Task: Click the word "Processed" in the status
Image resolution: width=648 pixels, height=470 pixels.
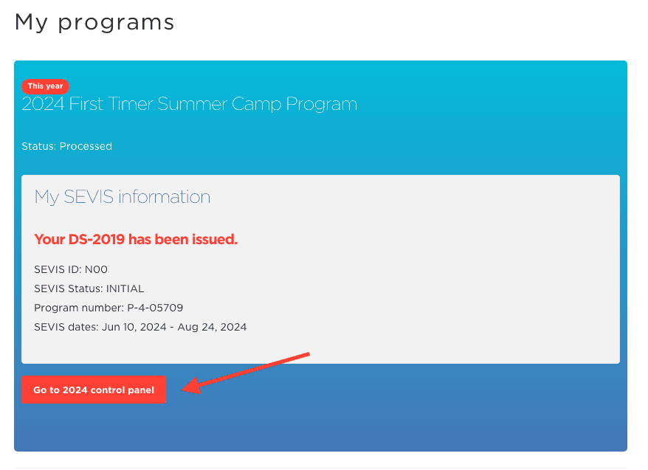Action: click(x=86, y=146)
